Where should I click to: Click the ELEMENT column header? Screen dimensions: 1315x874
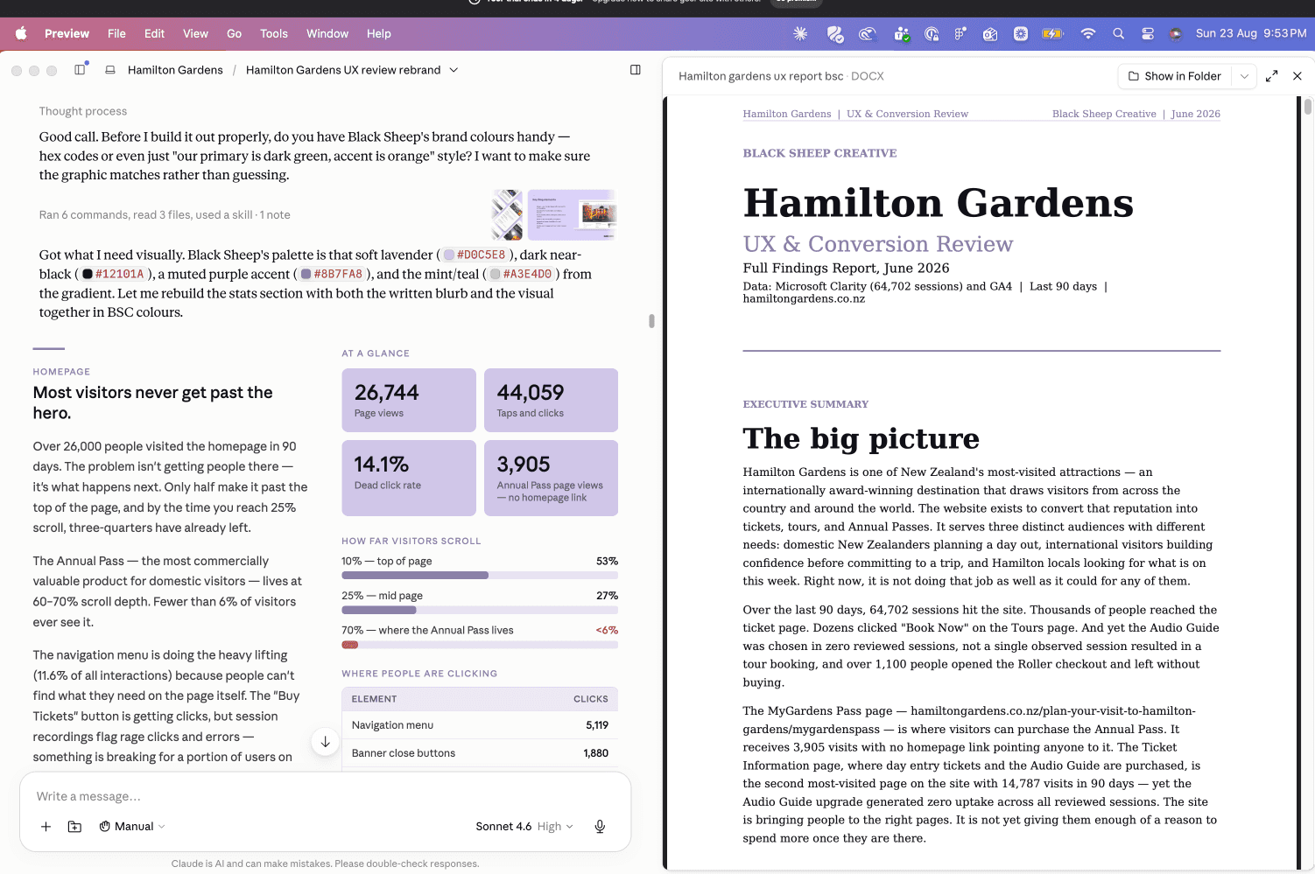[374, 699]
